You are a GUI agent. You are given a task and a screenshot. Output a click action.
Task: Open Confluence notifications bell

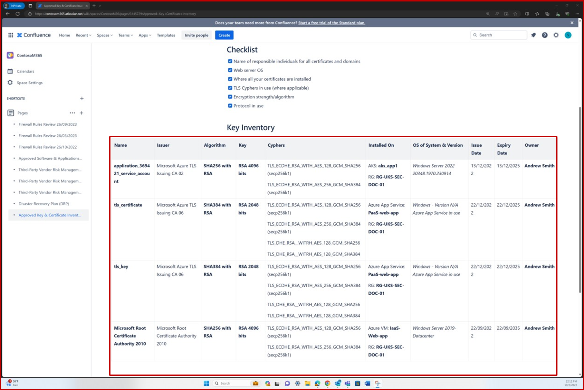point(533,35)
